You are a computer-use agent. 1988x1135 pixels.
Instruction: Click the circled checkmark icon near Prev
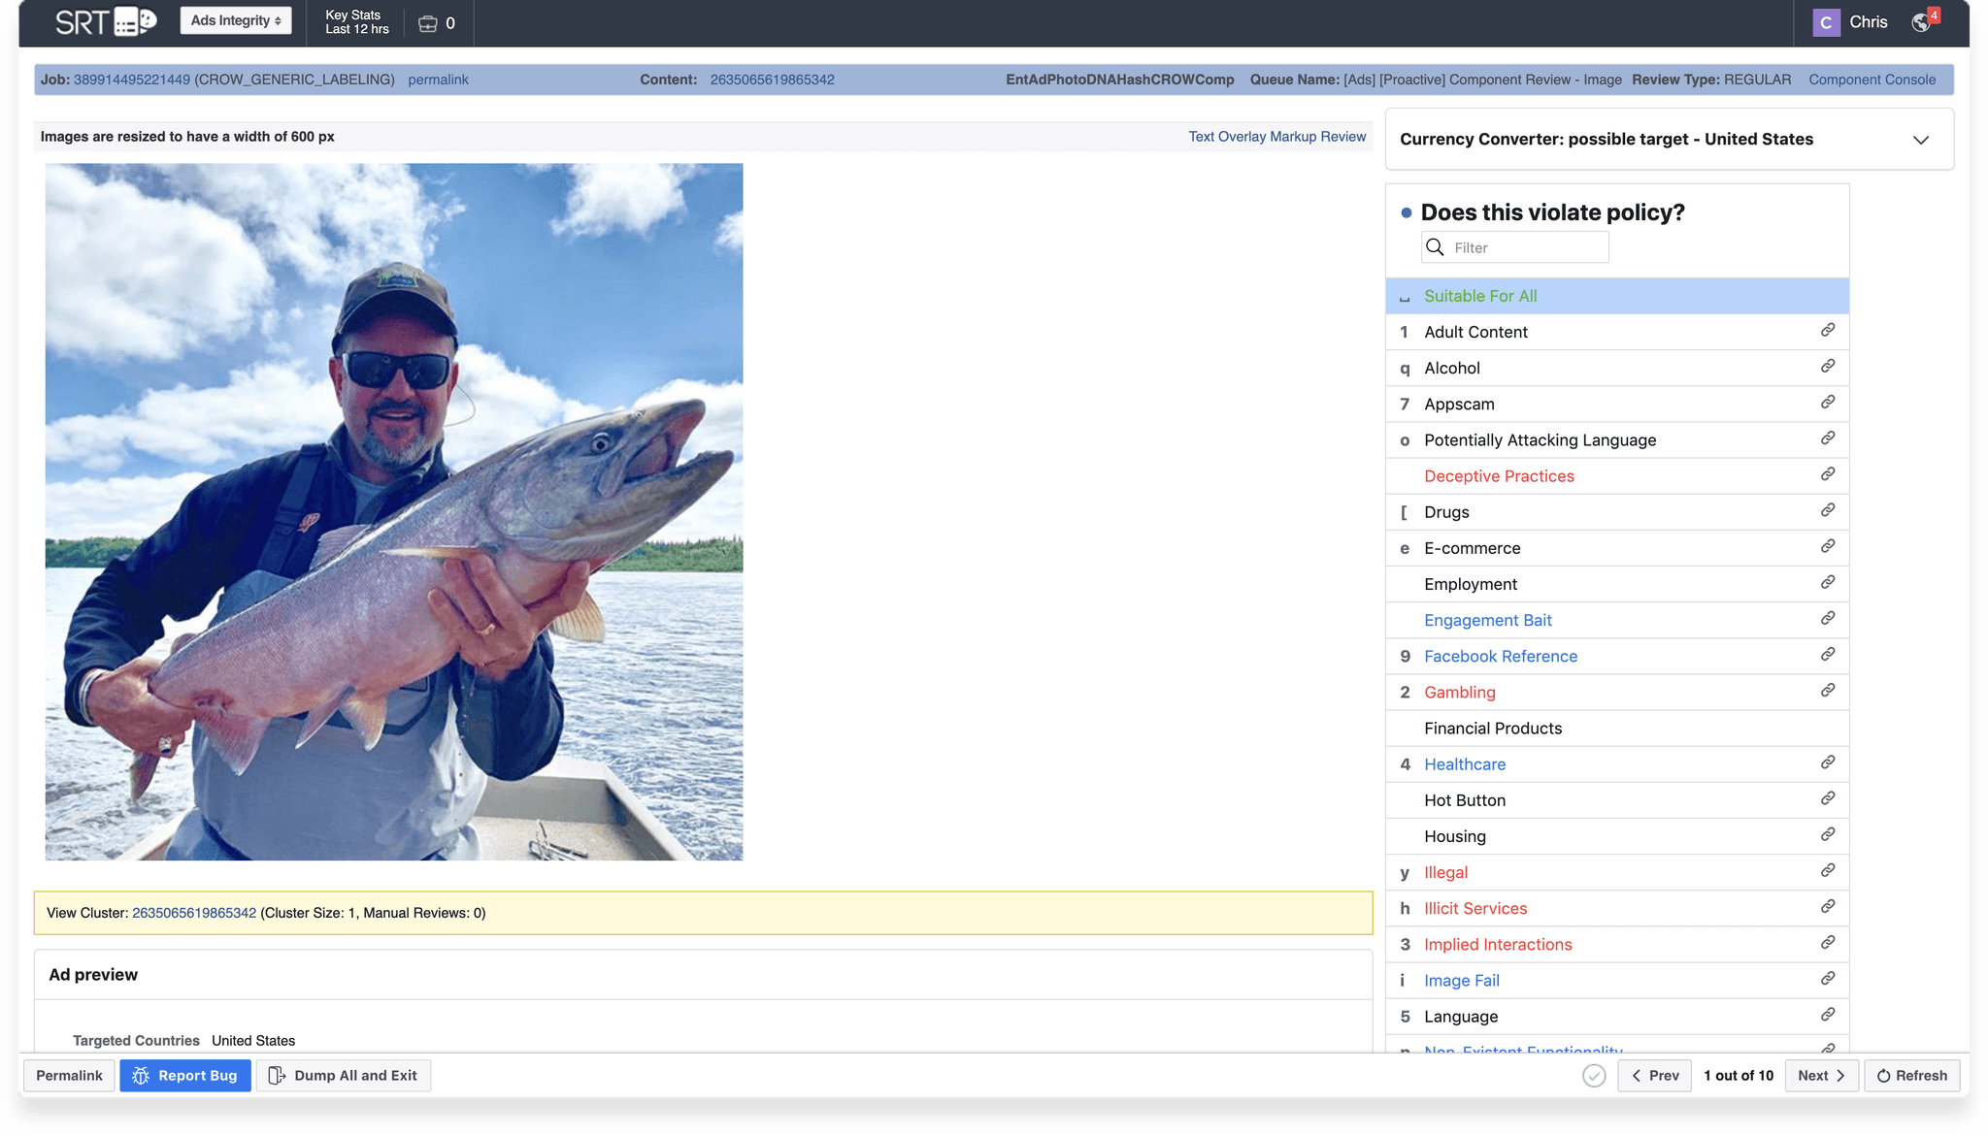point(1593,1075)
